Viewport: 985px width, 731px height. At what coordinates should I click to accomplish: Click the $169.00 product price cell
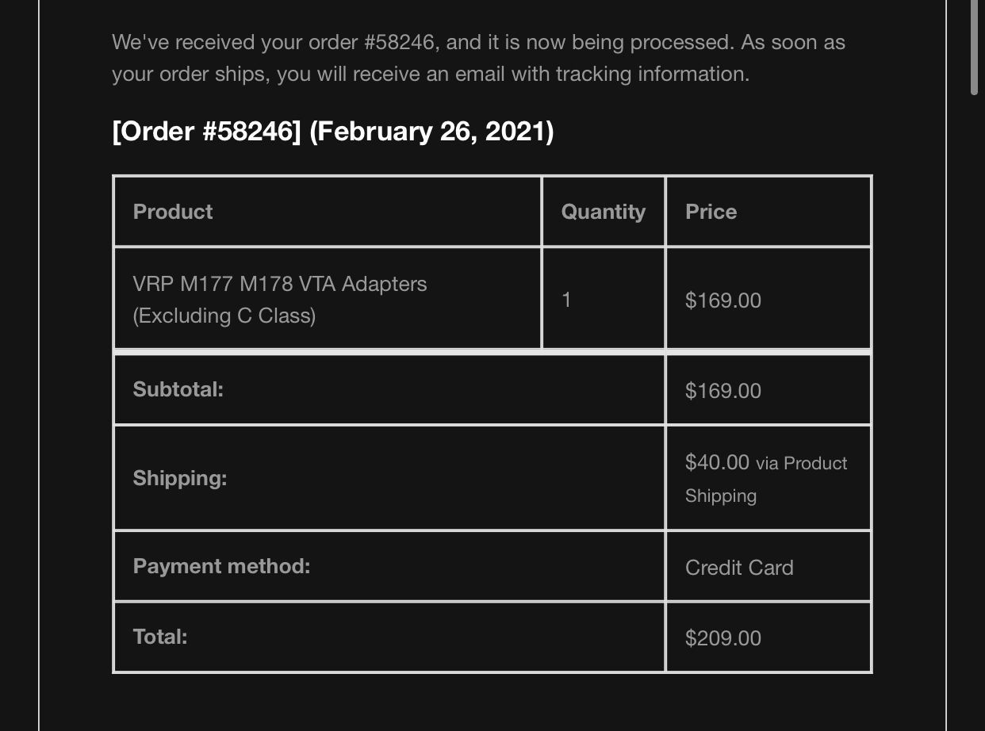(x=722, y=300)
